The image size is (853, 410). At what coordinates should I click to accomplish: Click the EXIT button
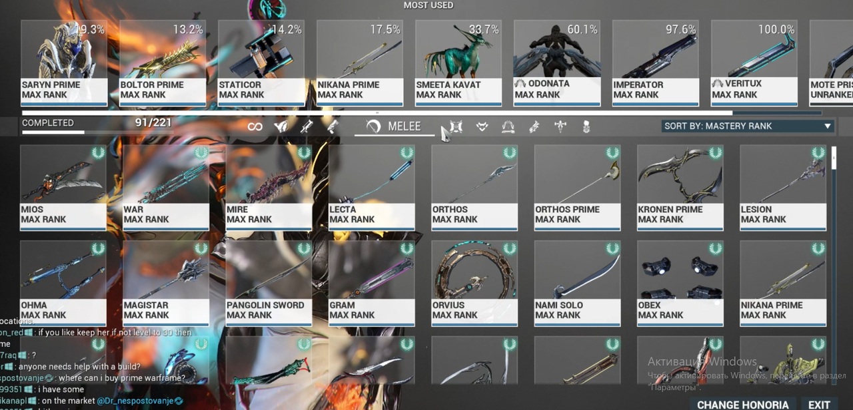click(x=819, y=404)
